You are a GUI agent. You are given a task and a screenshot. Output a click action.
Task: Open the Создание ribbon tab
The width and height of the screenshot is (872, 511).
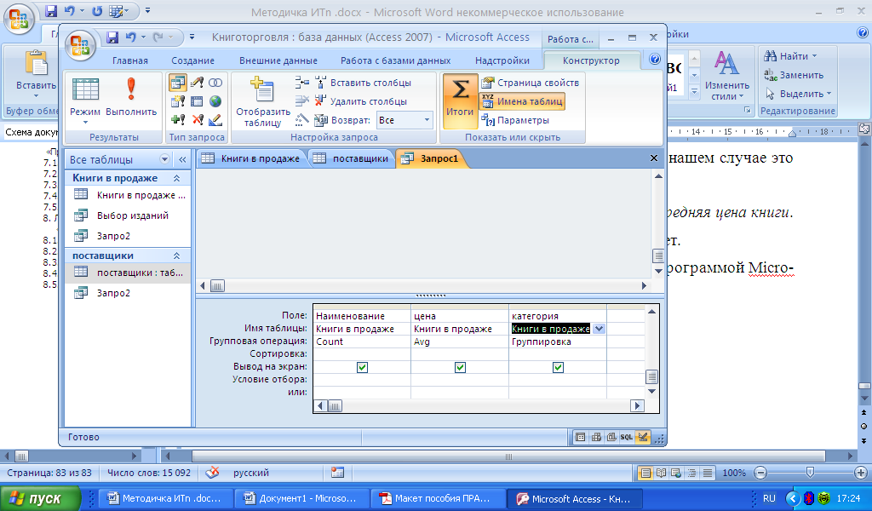[x=192, y=60]
